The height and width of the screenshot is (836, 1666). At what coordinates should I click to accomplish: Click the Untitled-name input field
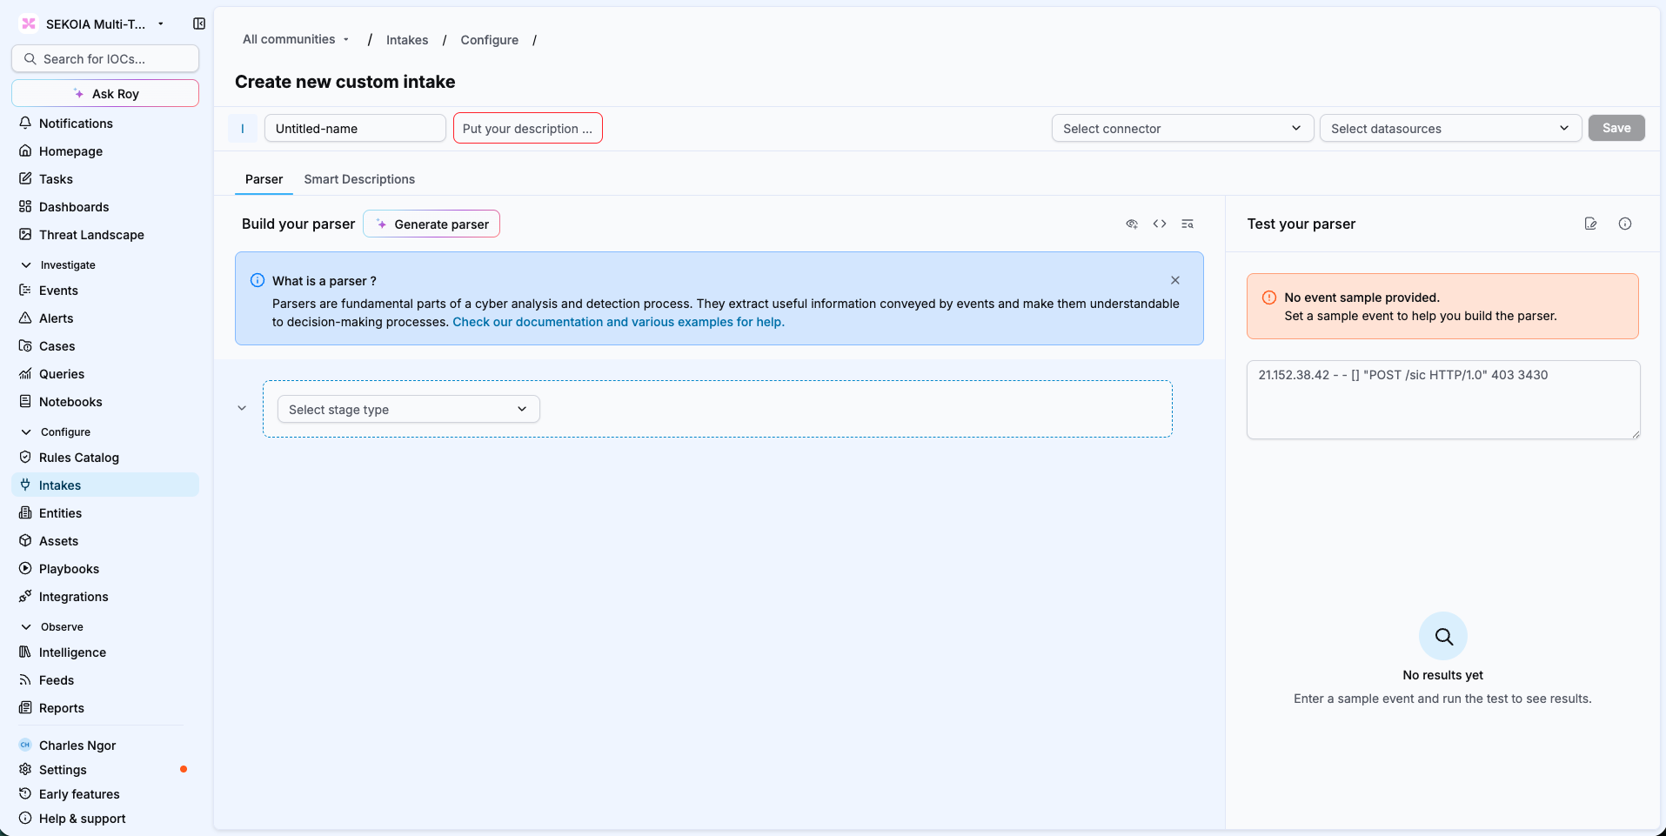pos(355,129)
